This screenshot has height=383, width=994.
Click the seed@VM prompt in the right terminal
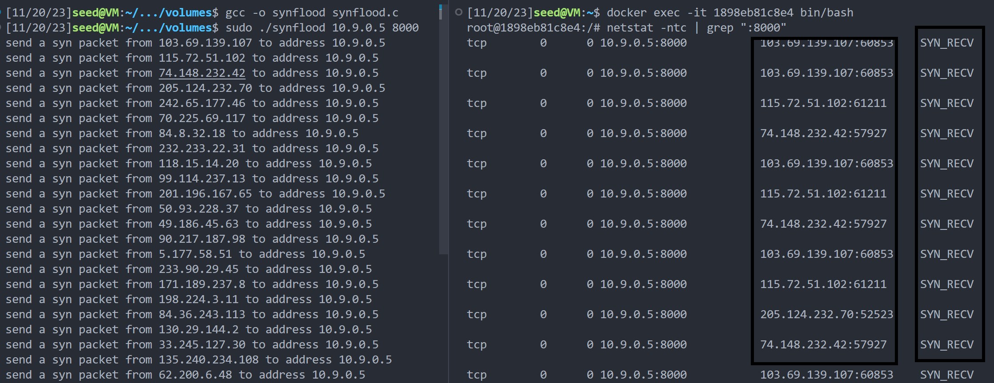[557, 12]
